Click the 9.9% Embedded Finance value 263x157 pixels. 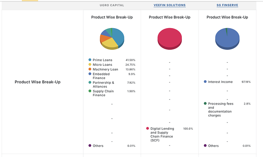pyautogui.click(x=132, y=74)
